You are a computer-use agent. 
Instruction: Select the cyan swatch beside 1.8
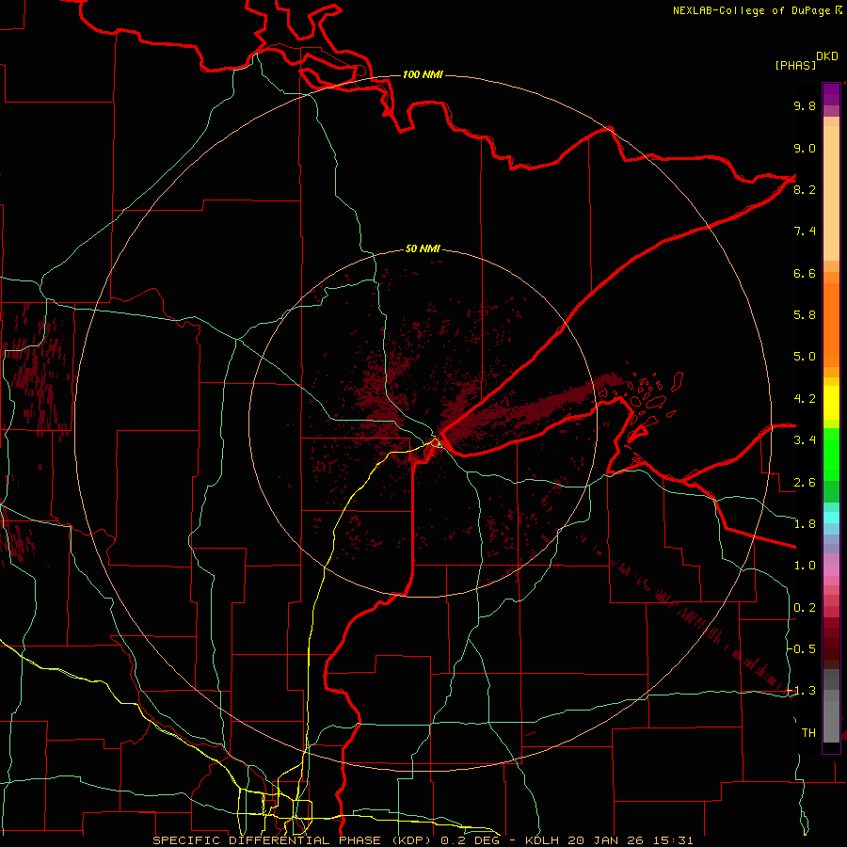(831, 517)
